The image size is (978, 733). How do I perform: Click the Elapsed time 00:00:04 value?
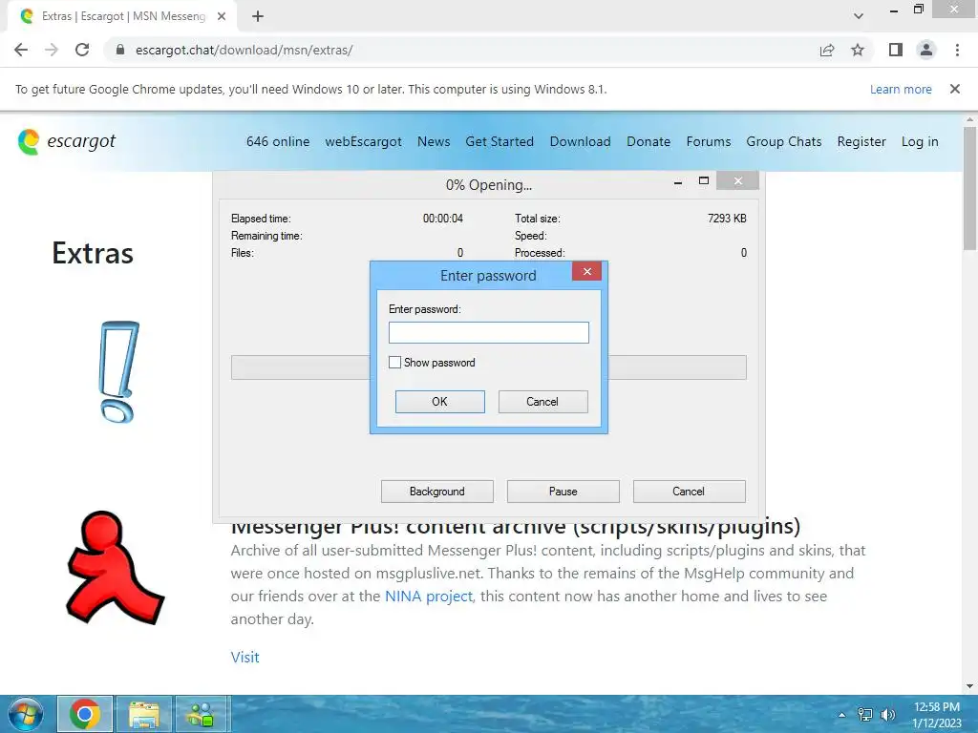(x=443, y=219)
